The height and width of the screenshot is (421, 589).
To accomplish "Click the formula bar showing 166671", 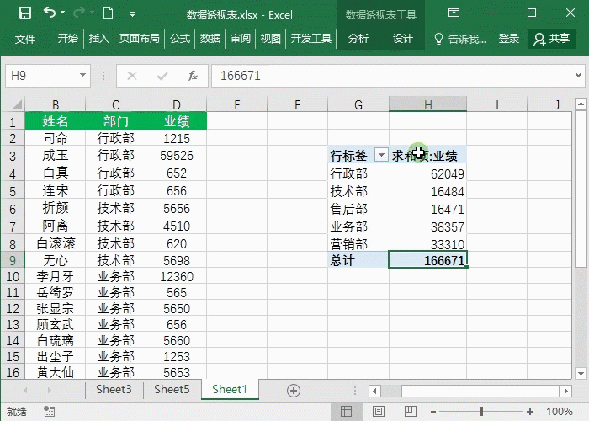I will pos(393,76).
